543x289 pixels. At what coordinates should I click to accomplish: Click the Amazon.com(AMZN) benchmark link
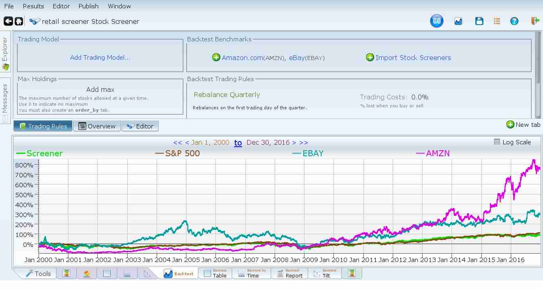pos(253,58)
